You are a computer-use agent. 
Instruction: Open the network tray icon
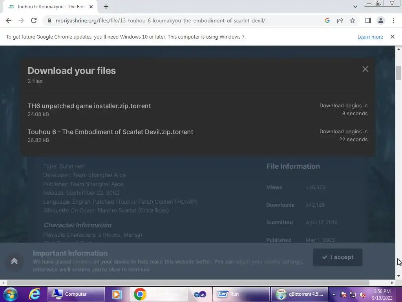(353, 295)
